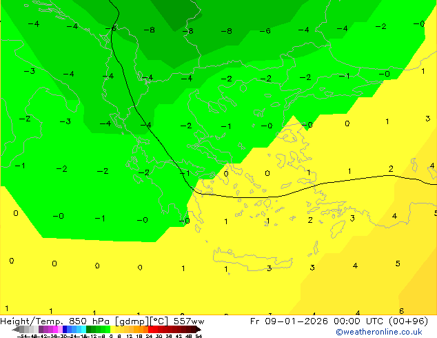Viewport: 437px width, 338px height.
Task: Click the island of Crete outline on map
Action: (x=252, y=260)
